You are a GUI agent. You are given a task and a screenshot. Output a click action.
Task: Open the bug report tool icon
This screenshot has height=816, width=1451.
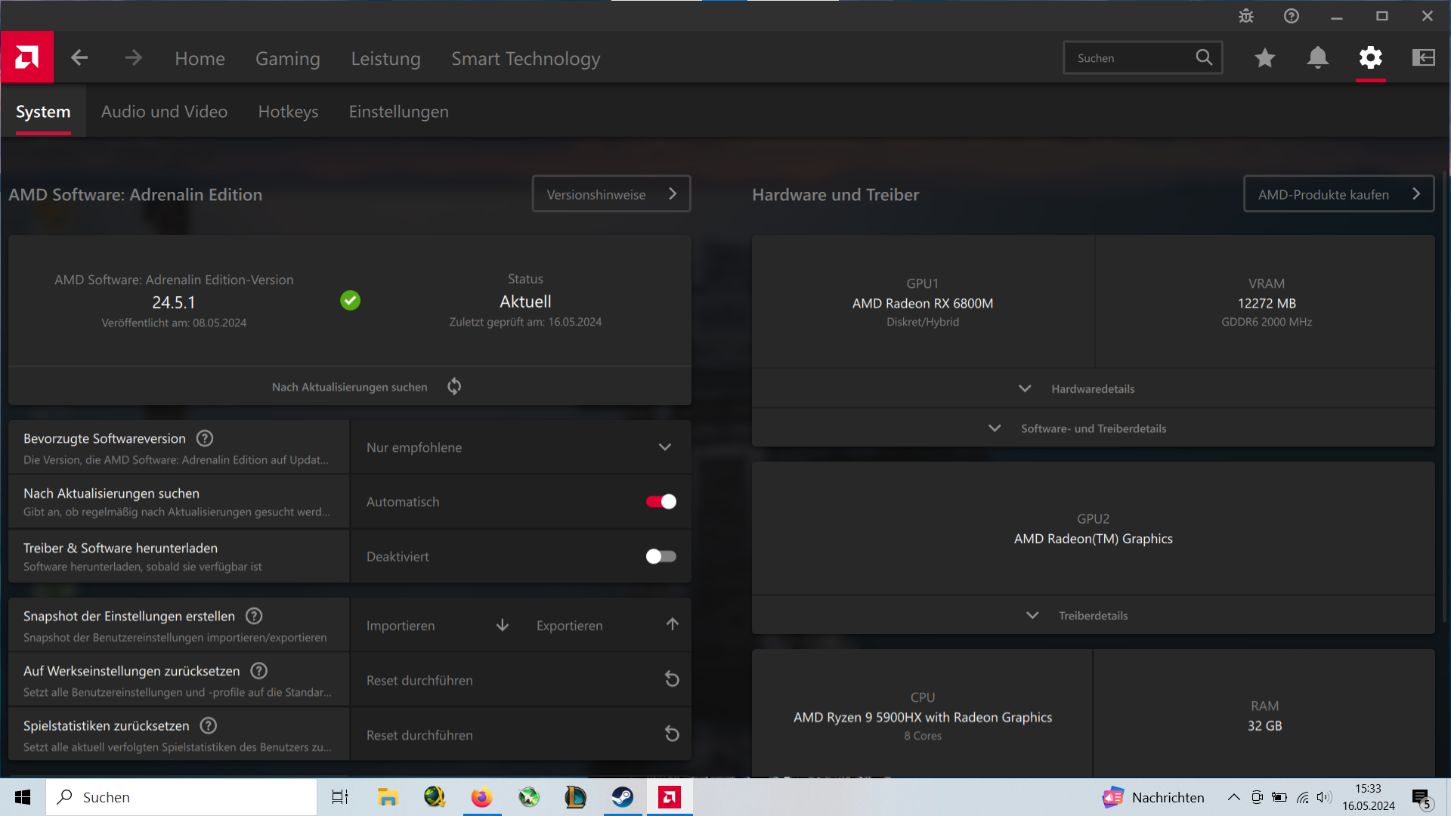pos(1246,16)
